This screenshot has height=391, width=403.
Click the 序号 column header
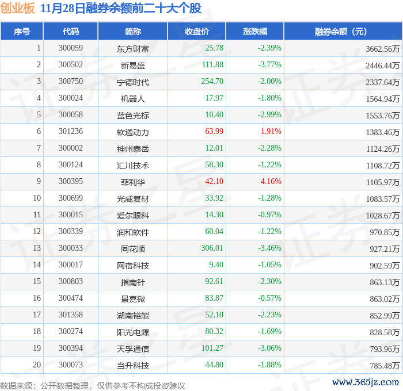point(22,31)
